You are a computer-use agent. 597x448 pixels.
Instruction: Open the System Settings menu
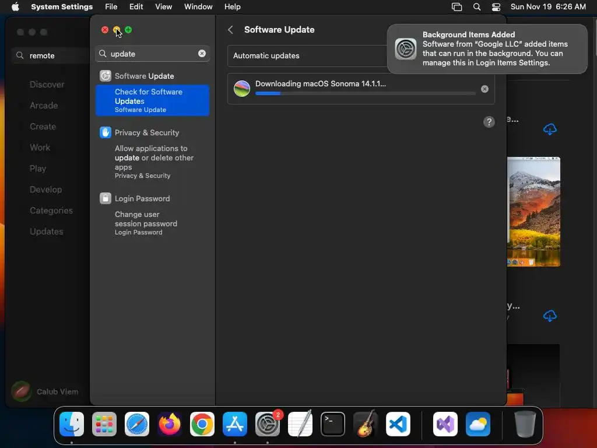62,7
